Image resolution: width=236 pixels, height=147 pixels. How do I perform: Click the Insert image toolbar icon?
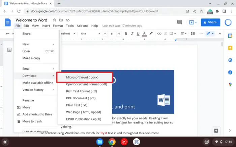[x=171, y=34]
